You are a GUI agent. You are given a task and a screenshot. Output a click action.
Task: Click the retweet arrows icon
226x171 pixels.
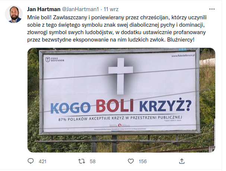pyautogui.click(x=82, y=161)
